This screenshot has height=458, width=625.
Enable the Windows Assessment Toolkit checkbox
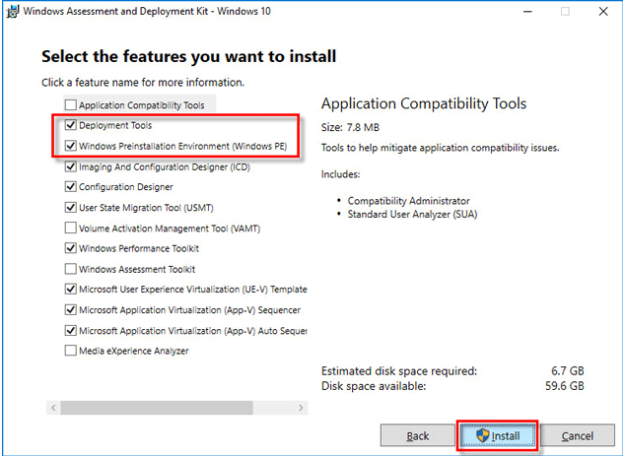70,269
